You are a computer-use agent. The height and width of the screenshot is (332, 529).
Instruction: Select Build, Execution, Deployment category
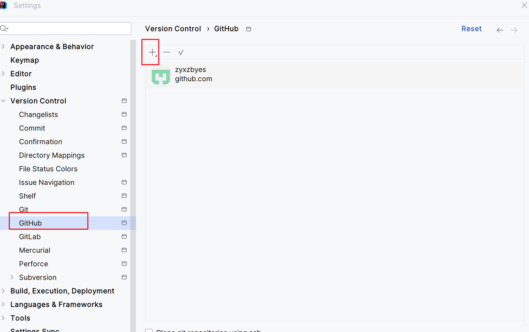tap(62, 291)
